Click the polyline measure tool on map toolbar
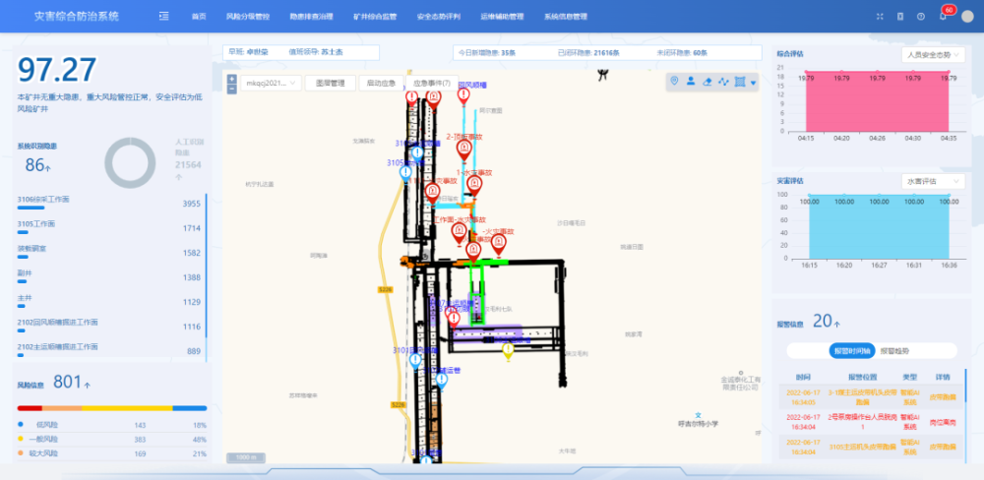 pyautogui.click(x=723, y=82)
